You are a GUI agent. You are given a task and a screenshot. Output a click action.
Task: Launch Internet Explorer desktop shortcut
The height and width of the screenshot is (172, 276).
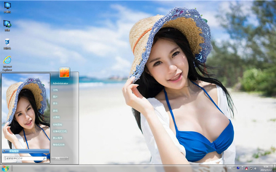pyautogui.click(x=7, y=64)
